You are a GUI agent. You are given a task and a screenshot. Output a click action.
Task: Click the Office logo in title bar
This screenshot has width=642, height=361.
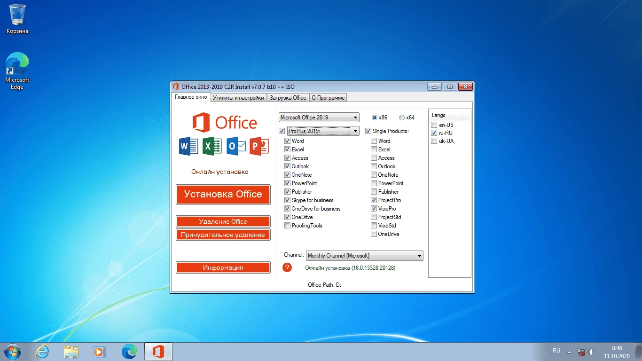pos(176,86)
